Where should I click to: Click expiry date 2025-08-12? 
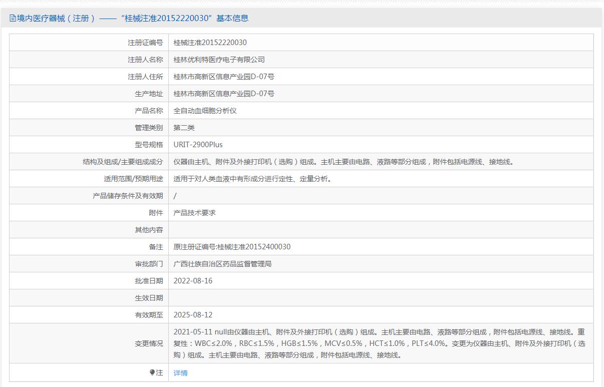coord(193,315)
